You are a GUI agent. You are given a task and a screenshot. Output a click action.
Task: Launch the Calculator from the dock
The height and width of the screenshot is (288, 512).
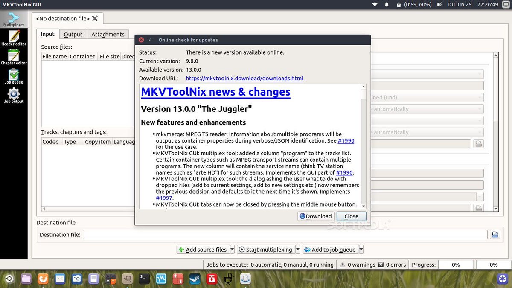[111, 279]
